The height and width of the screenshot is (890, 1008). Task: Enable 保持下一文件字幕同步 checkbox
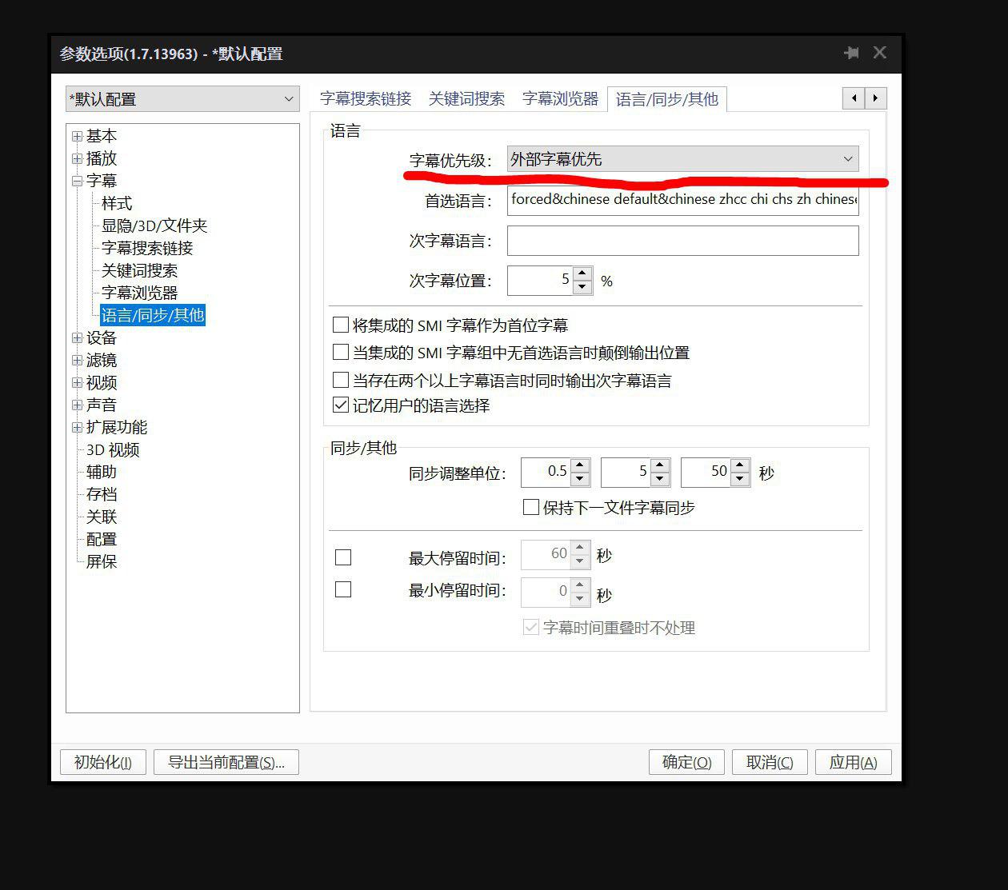coord(530,507)
